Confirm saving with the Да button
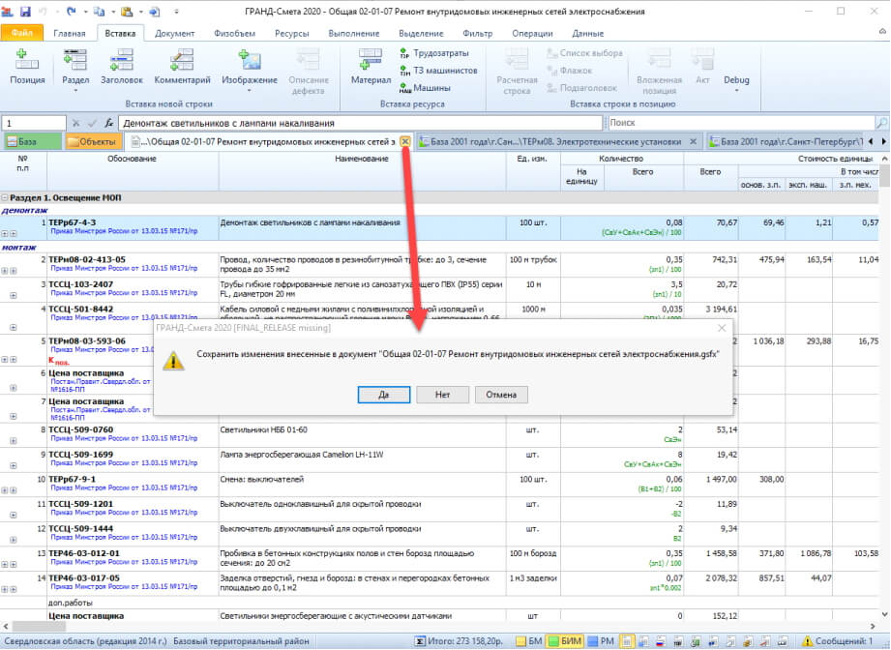The image size is (891, 650). tap(383, 395)
